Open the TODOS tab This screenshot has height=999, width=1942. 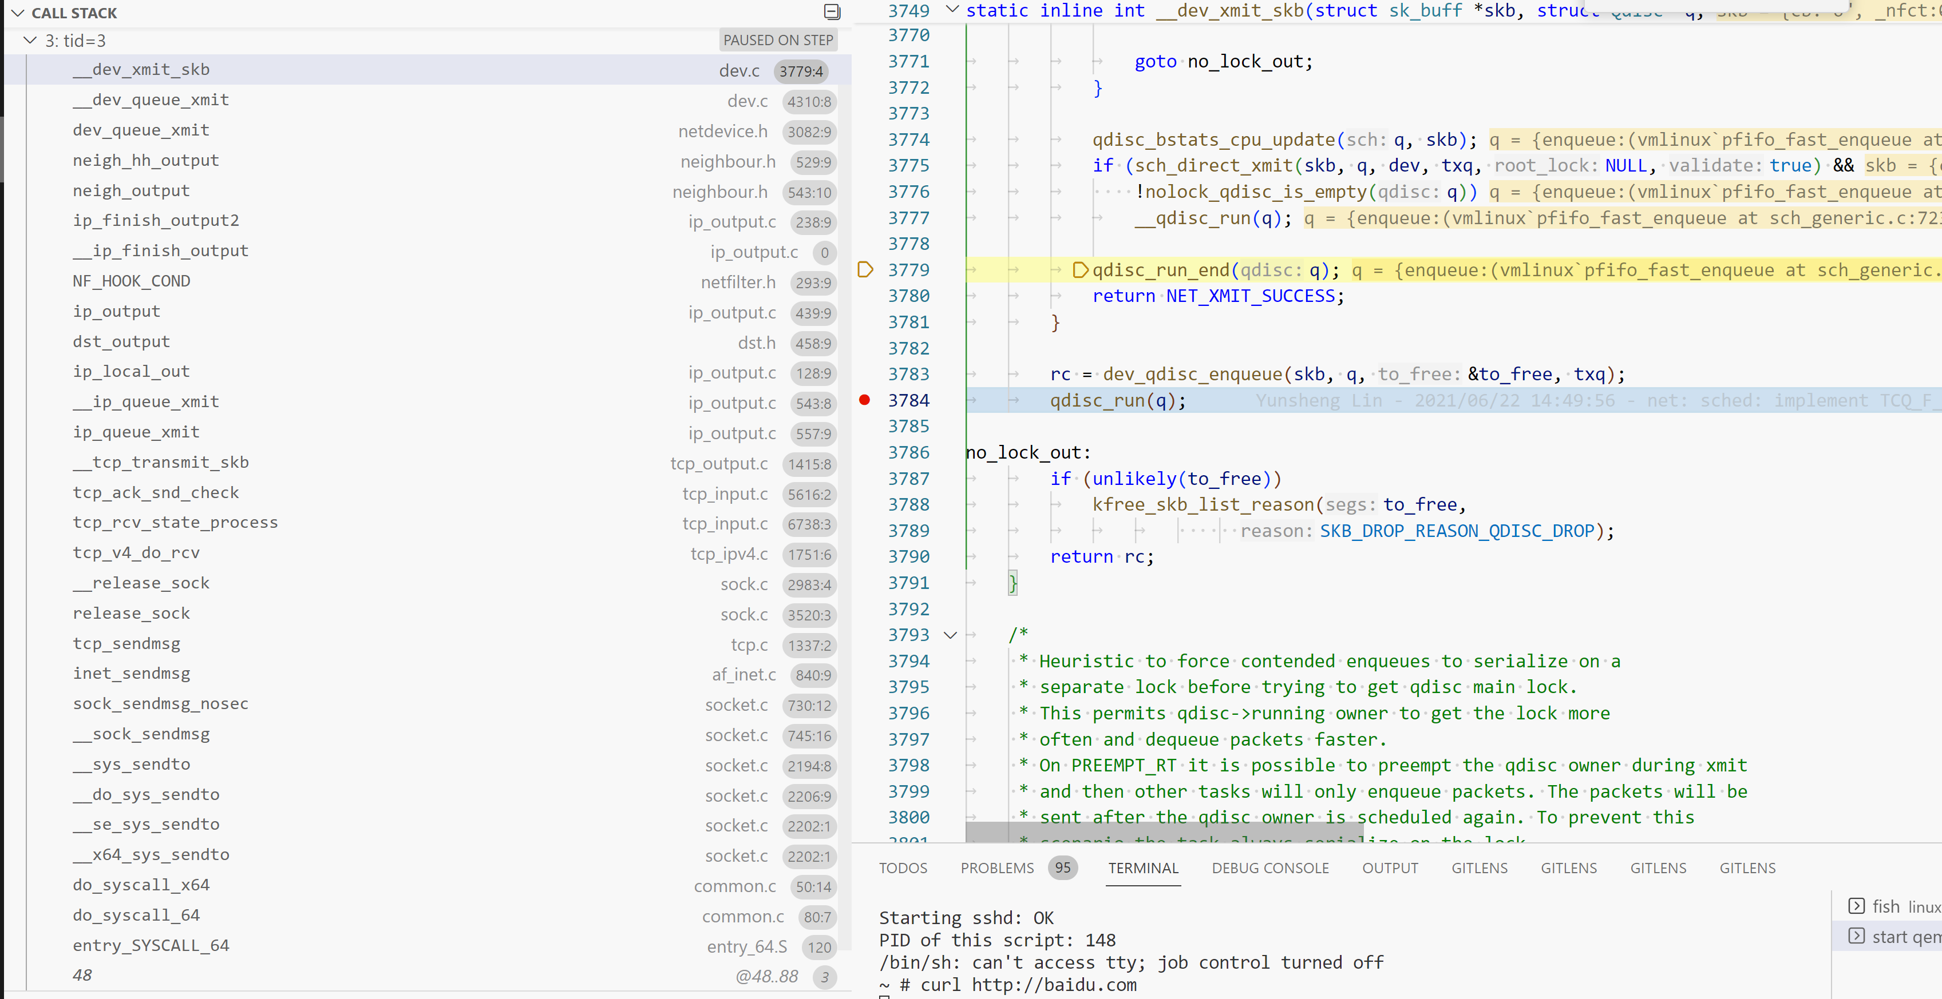click(x=903, y=868)
